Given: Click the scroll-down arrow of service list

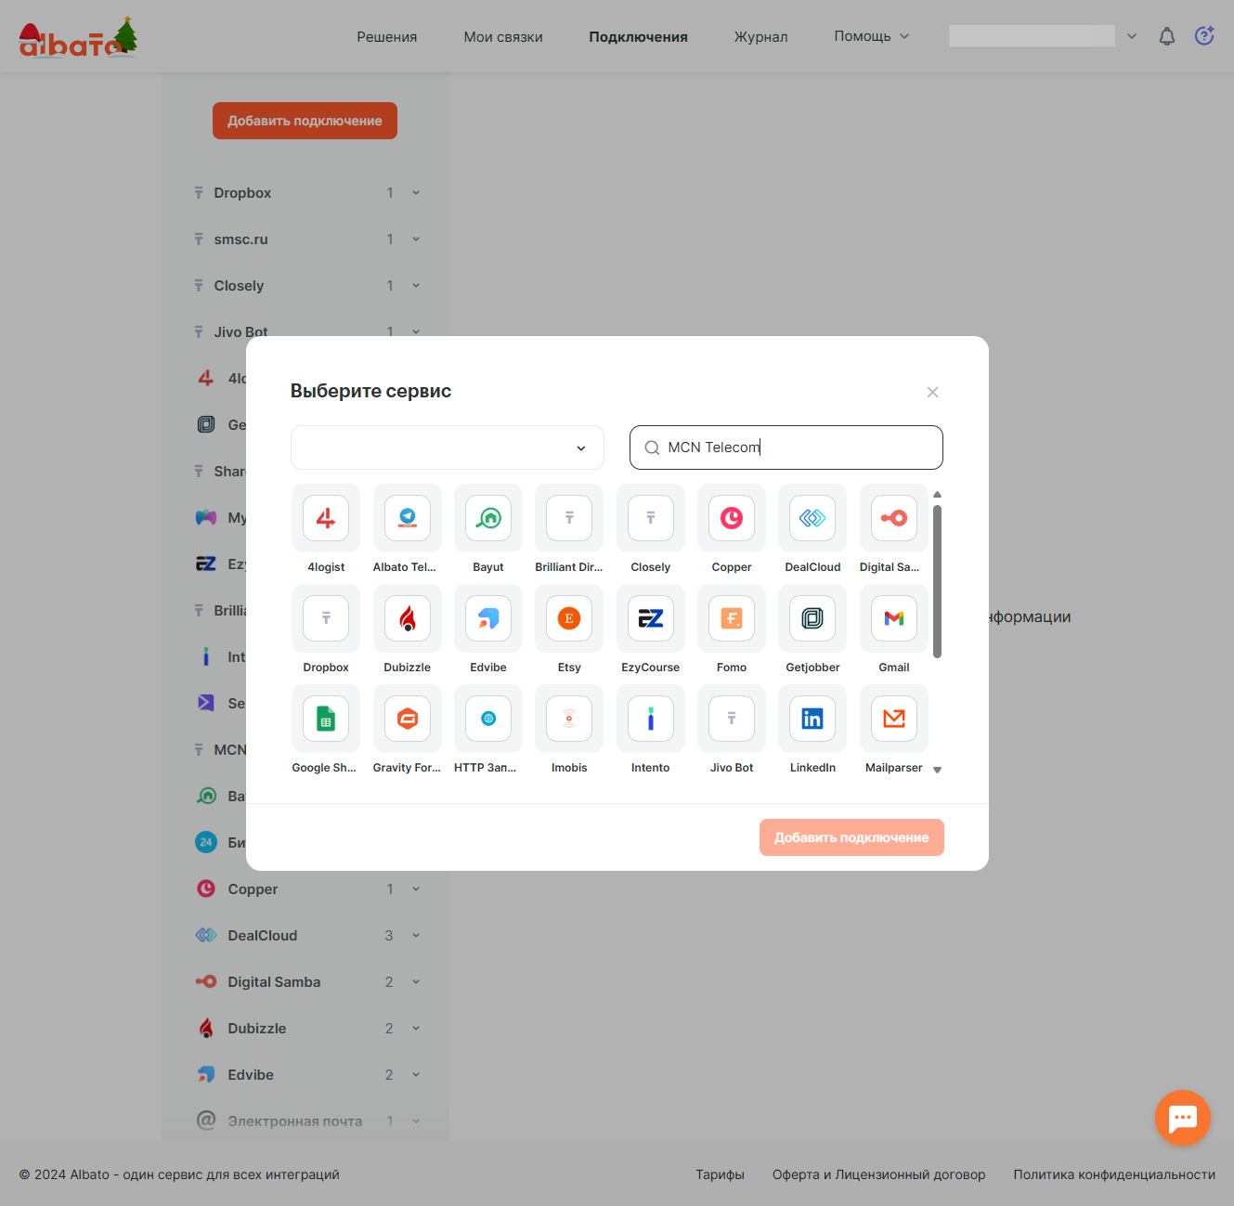Looking at the screenshot, I should (x=937, y=770).
